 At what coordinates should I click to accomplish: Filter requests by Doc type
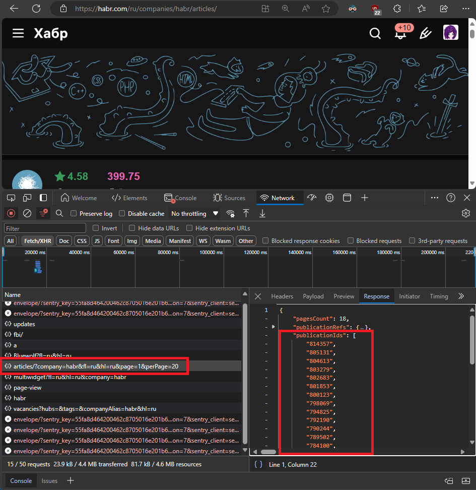point(64,241)
